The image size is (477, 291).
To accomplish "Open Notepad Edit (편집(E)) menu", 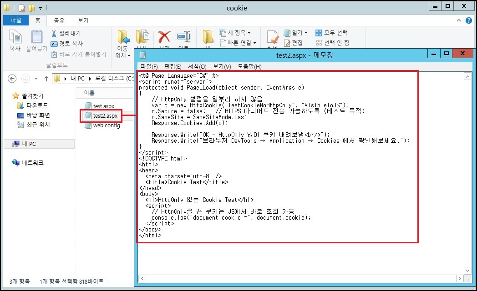I will pos(173,66).
